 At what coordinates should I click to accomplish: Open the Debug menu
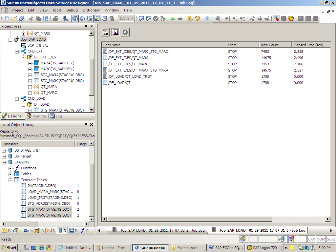[72, 10]
